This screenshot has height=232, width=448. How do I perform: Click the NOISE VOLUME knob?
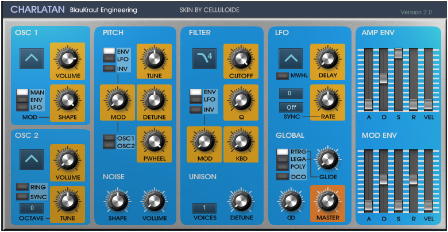point(154,202)
